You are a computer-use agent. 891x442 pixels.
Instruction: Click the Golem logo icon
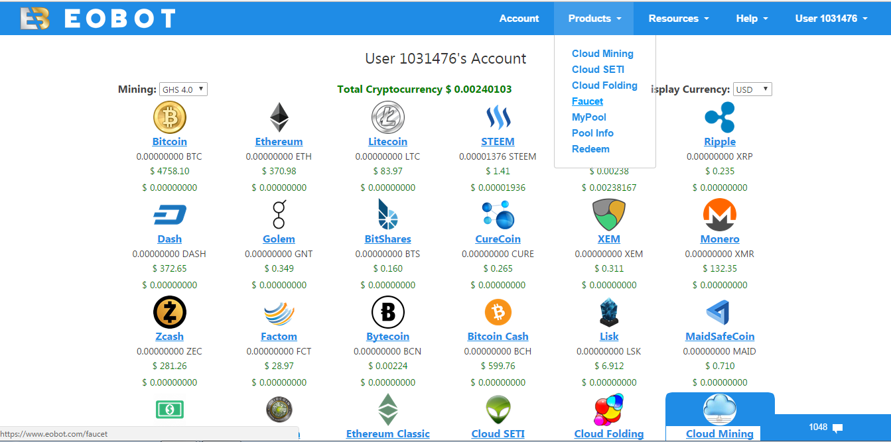[279, 215]
